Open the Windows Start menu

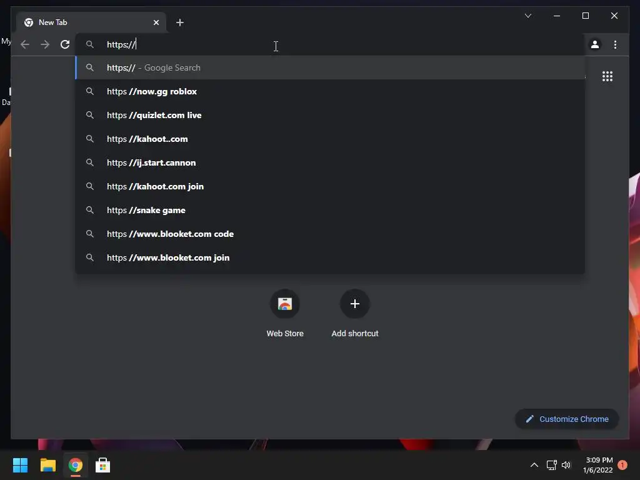[x=20, y=465]
